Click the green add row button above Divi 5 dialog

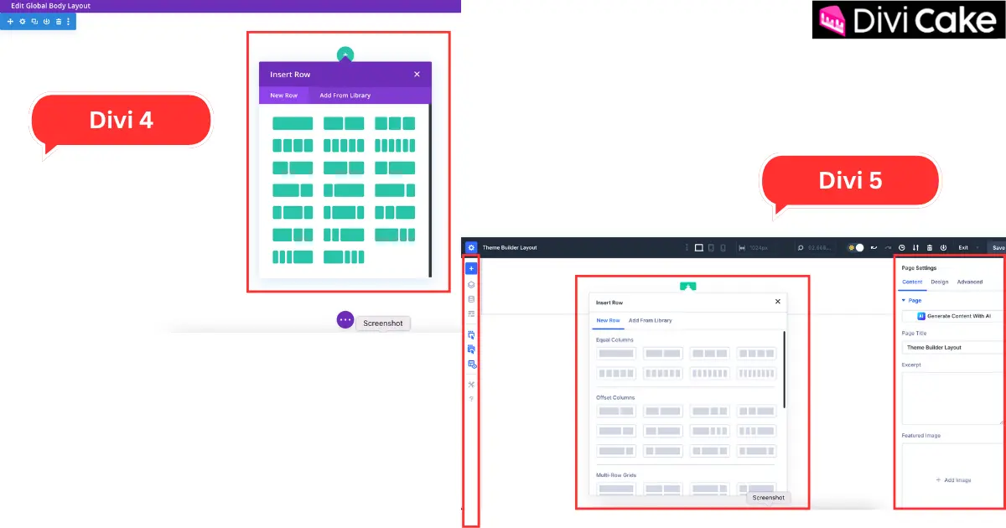point(688,287)
